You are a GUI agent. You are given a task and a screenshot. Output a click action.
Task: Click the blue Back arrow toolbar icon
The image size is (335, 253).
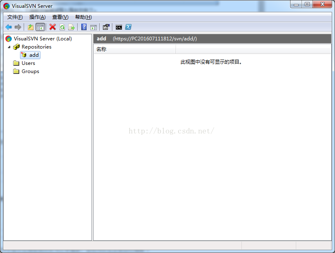pos(9,27)
